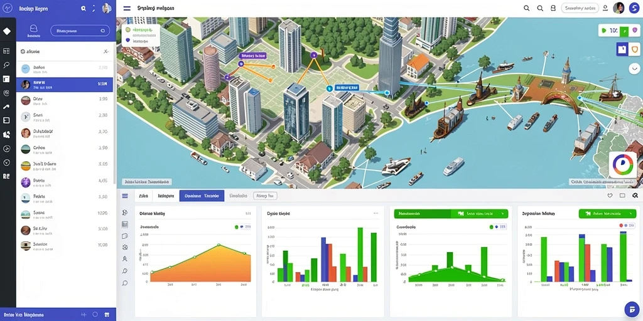Open the hamburger menu in top header

(x=127, y=8)
